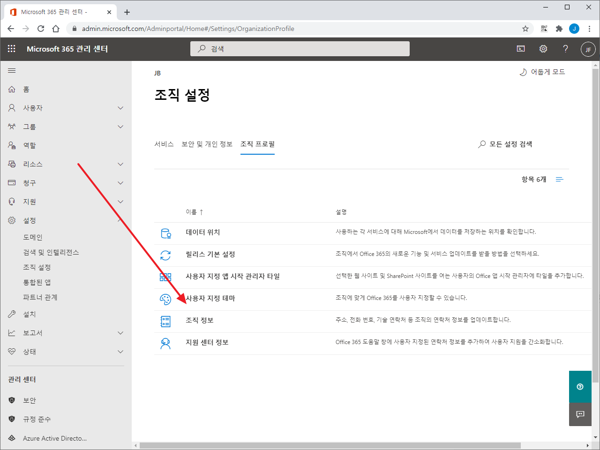This screenshot has width=600, height=450.
Task: Open the 데이터 위치 setting
Action: click(x=202, y=232)
